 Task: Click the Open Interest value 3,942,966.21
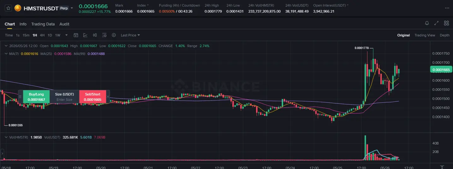point(324,11)
